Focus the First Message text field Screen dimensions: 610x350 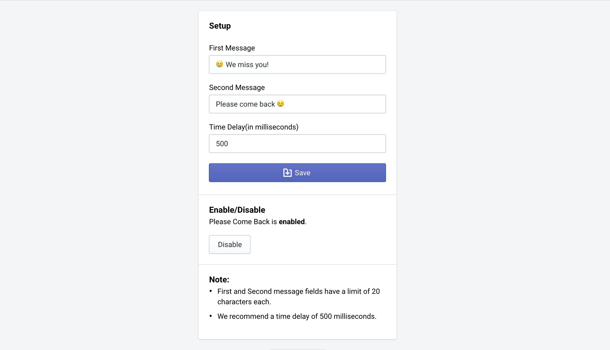pos(326,64)
